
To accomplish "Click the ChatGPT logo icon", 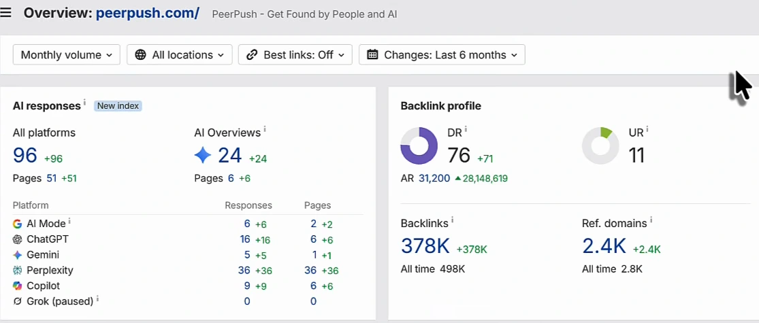I will tap(18, 239).
